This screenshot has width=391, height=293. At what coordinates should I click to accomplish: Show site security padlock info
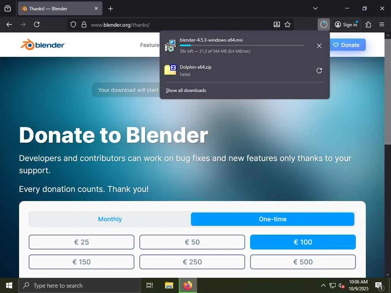[84, 24]
